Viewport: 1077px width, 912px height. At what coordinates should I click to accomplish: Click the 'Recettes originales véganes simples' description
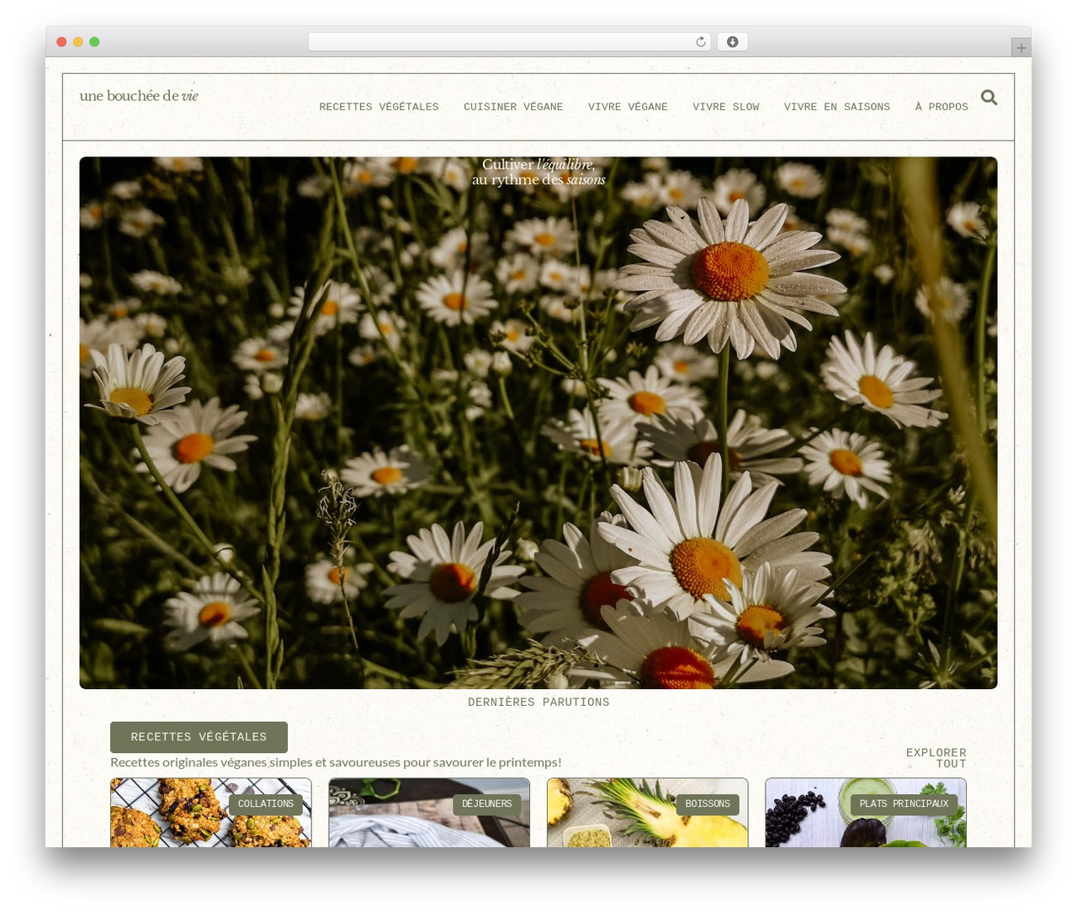(336, 762)
